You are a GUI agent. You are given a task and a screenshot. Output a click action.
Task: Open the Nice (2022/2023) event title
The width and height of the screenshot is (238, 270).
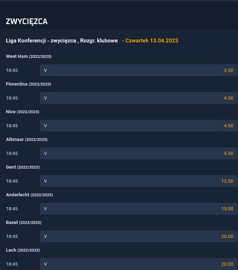23,112
